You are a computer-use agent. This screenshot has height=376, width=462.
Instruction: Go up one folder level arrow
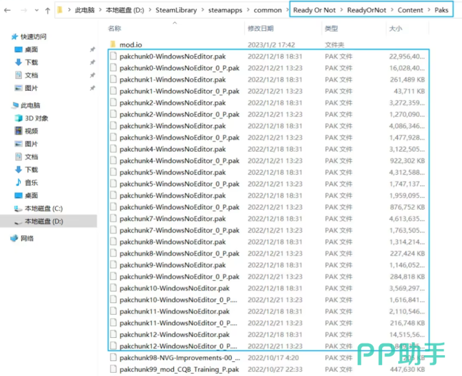tap(47, 11)
